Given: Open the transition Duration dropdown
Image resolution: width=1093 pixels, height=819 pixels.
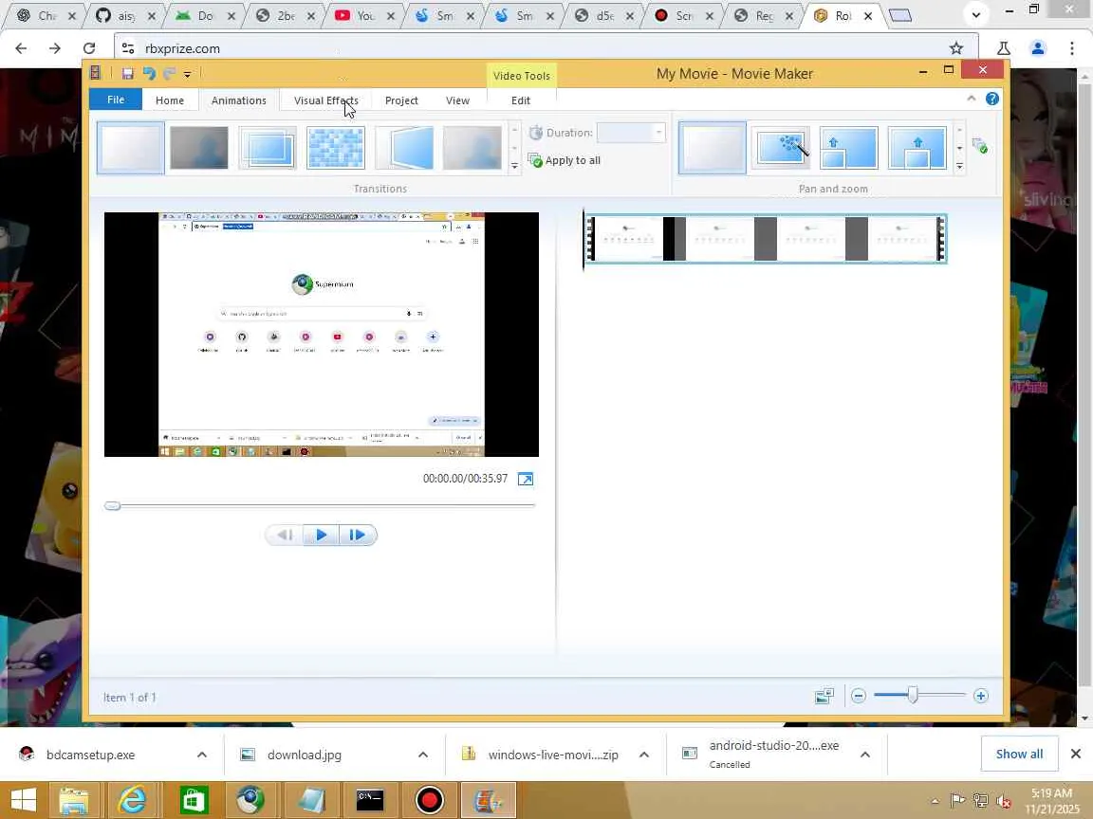Looking at the screenshot, I should (658, 133).
